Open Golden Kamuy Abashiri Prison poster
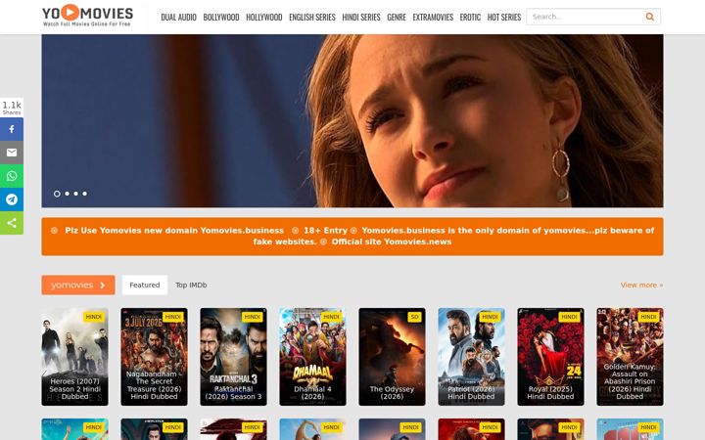Screen dimensions: 705x440 630,357
